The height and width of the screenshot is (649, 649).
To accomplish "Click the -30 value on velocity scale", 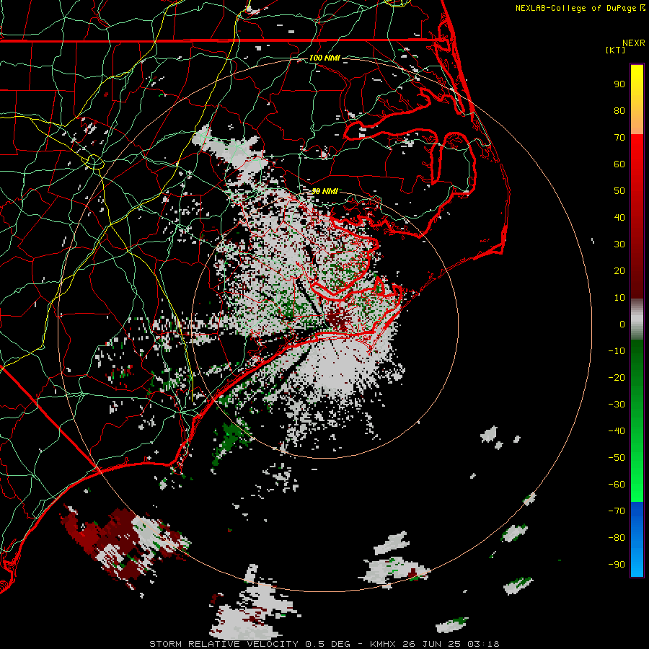I will 617,405.
